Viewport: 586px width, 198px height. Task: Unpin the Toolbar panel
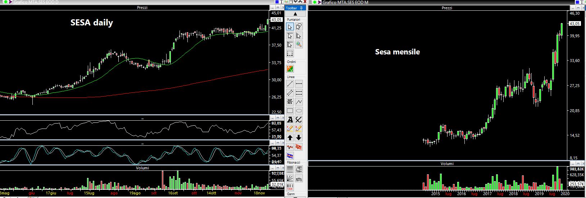(301, 8)
